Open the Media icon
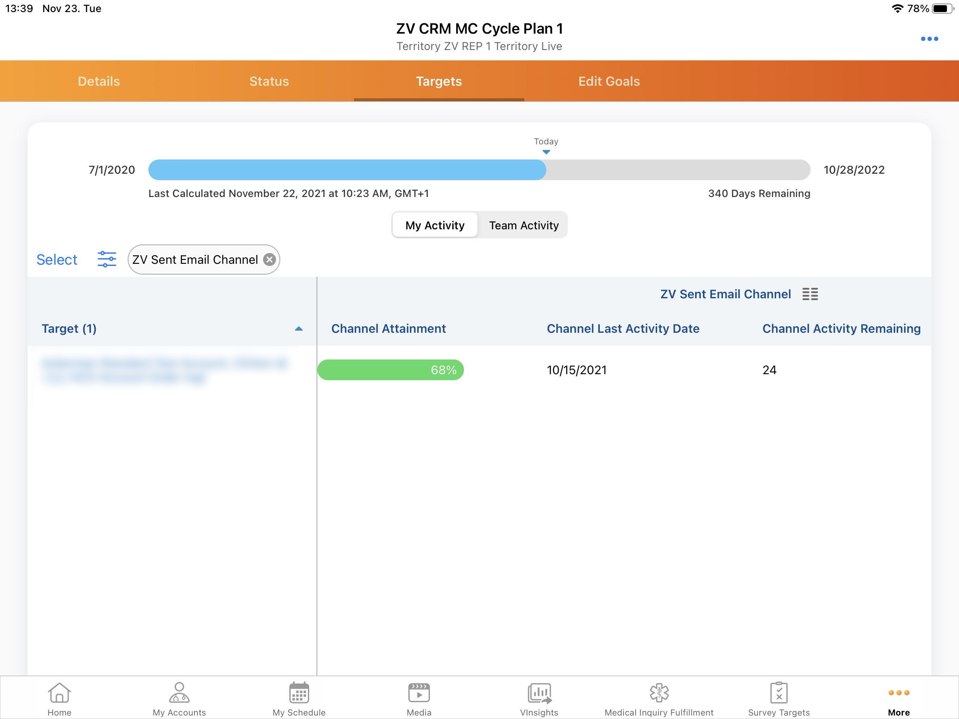The image size is (959, 719). tap(419, 693)
